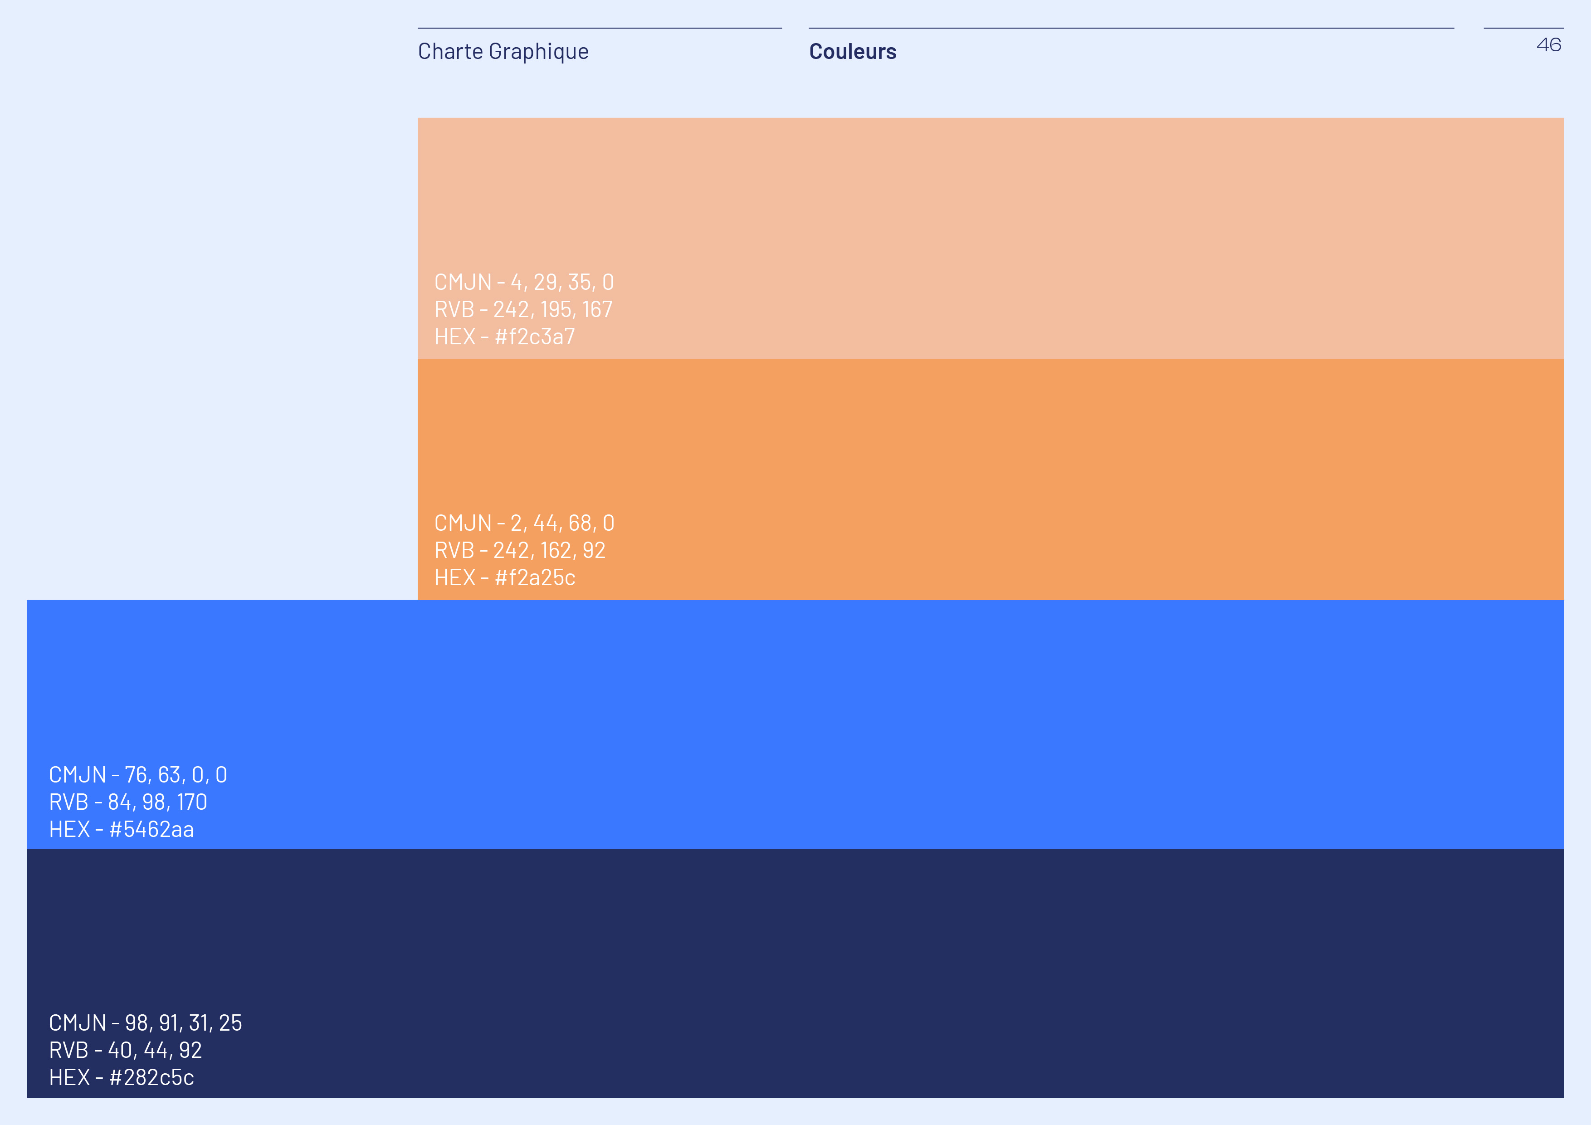Click the light peach color swatch
The height and width of the screenshot is (1125, 1591).
(x=991, y=208)
